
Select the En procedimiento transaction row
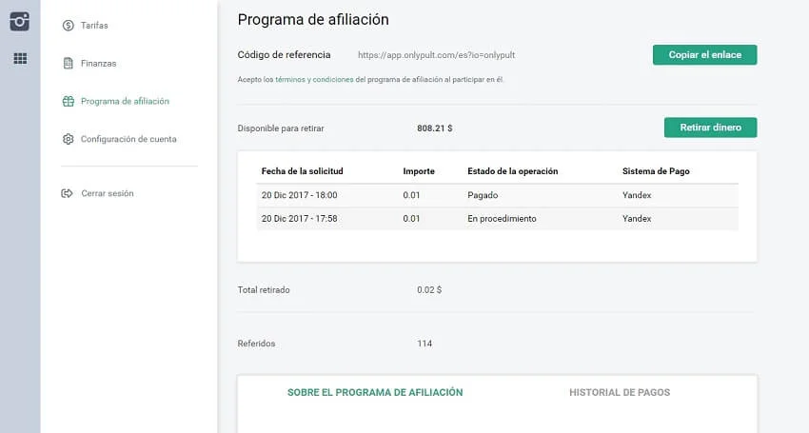tap(498, 219)
